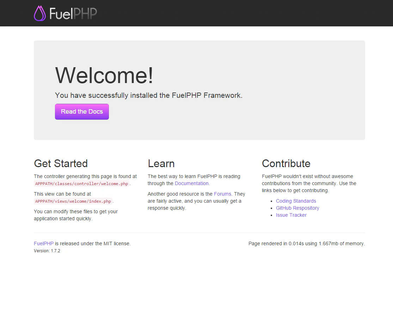
Task: Click the FuelPHP footer link
Action: coord(44,243)
